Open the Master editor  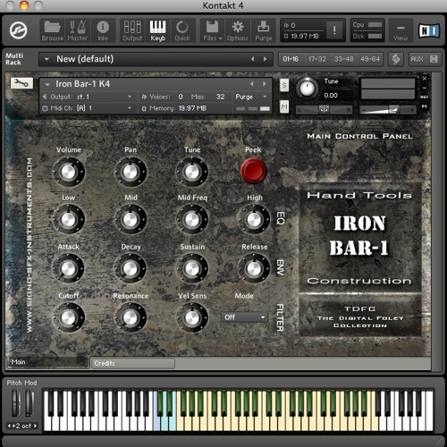click(77, 30)
